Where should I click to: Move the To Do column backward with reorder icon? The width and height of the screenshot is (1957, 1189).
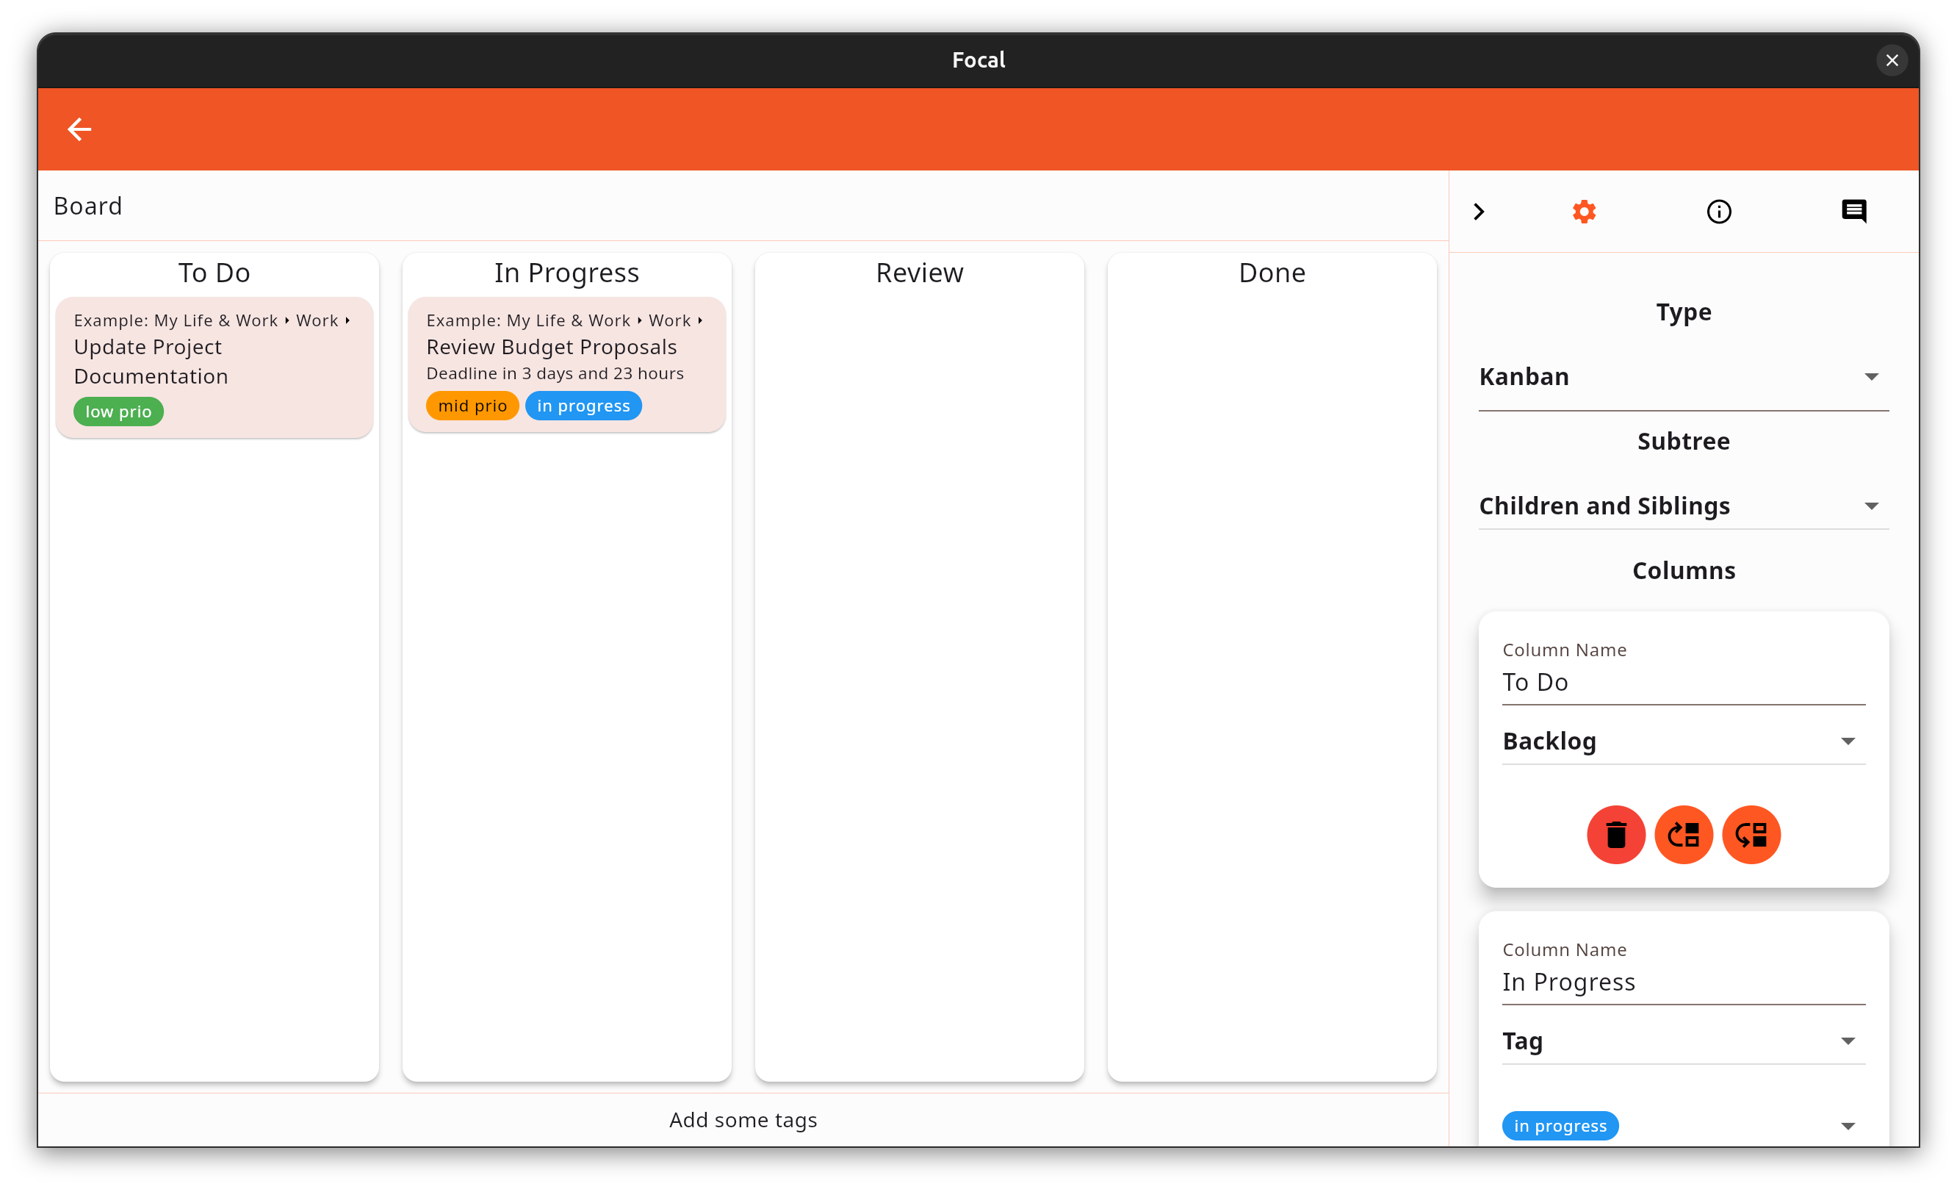[x=1752, y=834]
